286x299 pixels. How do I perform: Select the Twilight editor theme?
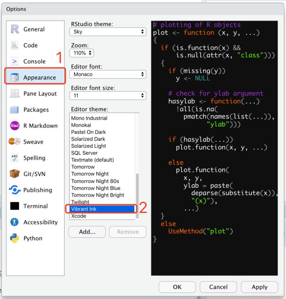[103, 202]
